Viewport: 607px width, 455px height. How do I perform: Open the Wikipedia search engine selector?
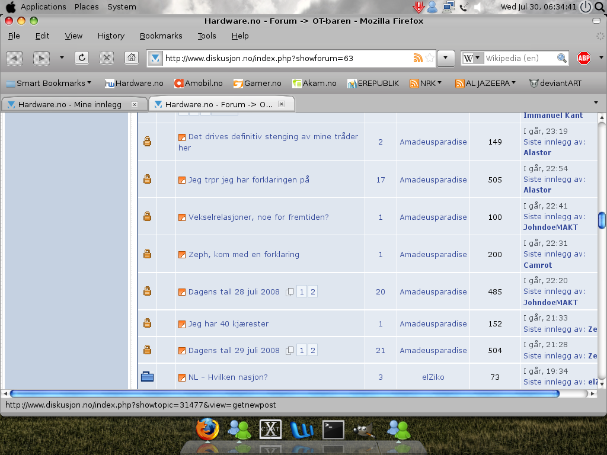pyautogui.click(x=472, y=58)
